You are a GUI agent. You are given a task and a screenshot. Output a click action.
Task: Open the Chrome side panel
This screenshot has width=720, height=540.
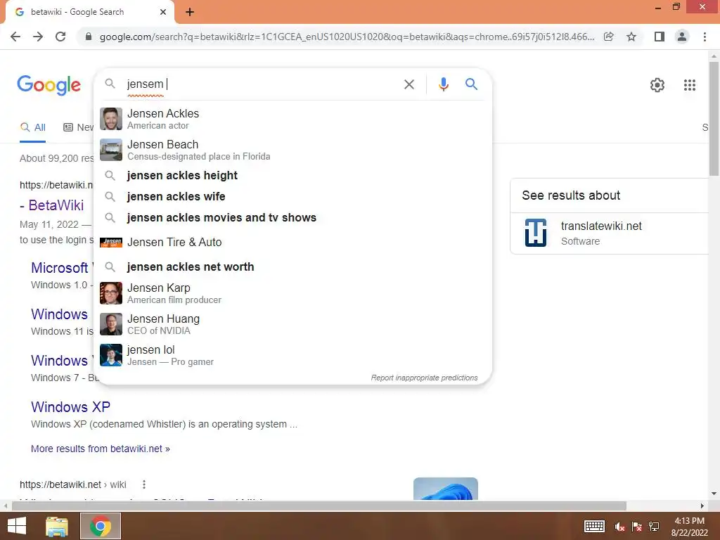coord(660,37)
